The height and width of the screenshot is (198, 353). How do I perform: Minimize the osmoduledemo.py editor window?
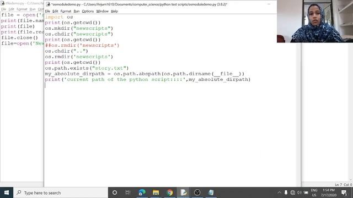tap(269, 4)
